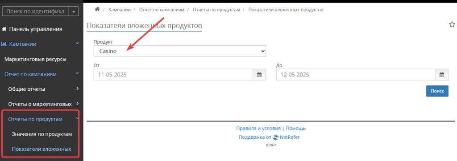Click Отчеты по продуктам breadcrumb link

click(216, 10)
